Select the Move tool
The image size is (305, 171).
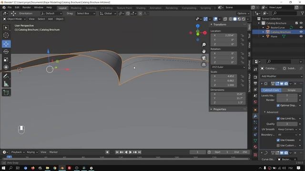[x=6, y=44]
